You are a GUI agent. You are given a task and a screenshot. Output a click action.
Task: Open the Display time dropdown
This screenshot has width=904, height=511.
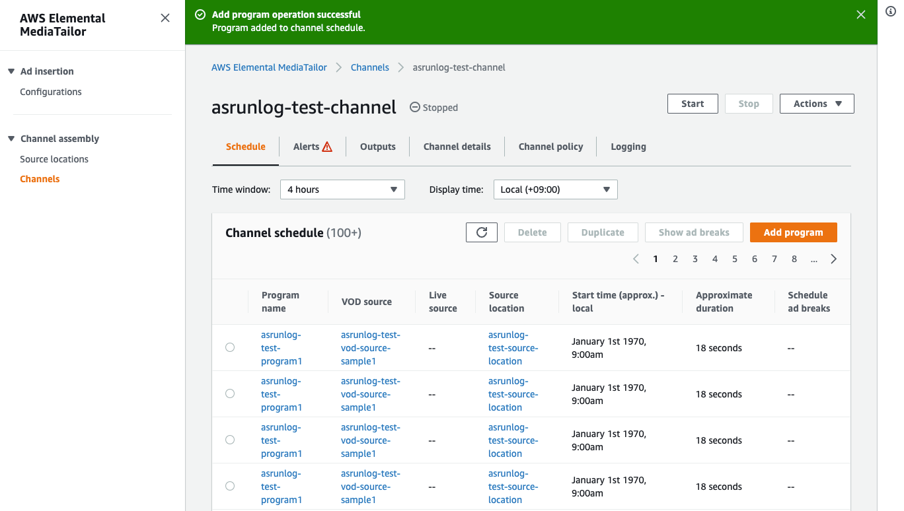coord(556,189)
